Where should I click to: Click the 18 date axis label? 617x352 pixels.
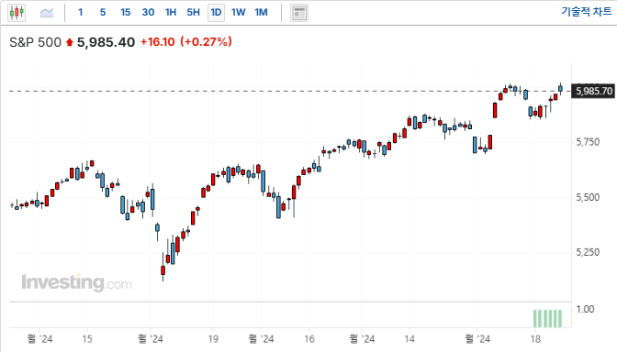tap(535, 339)
